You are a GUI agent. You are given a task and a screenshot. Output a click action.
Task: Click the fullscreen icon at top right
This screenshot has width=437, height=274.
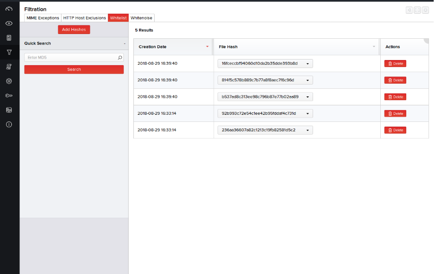point(417,10)
